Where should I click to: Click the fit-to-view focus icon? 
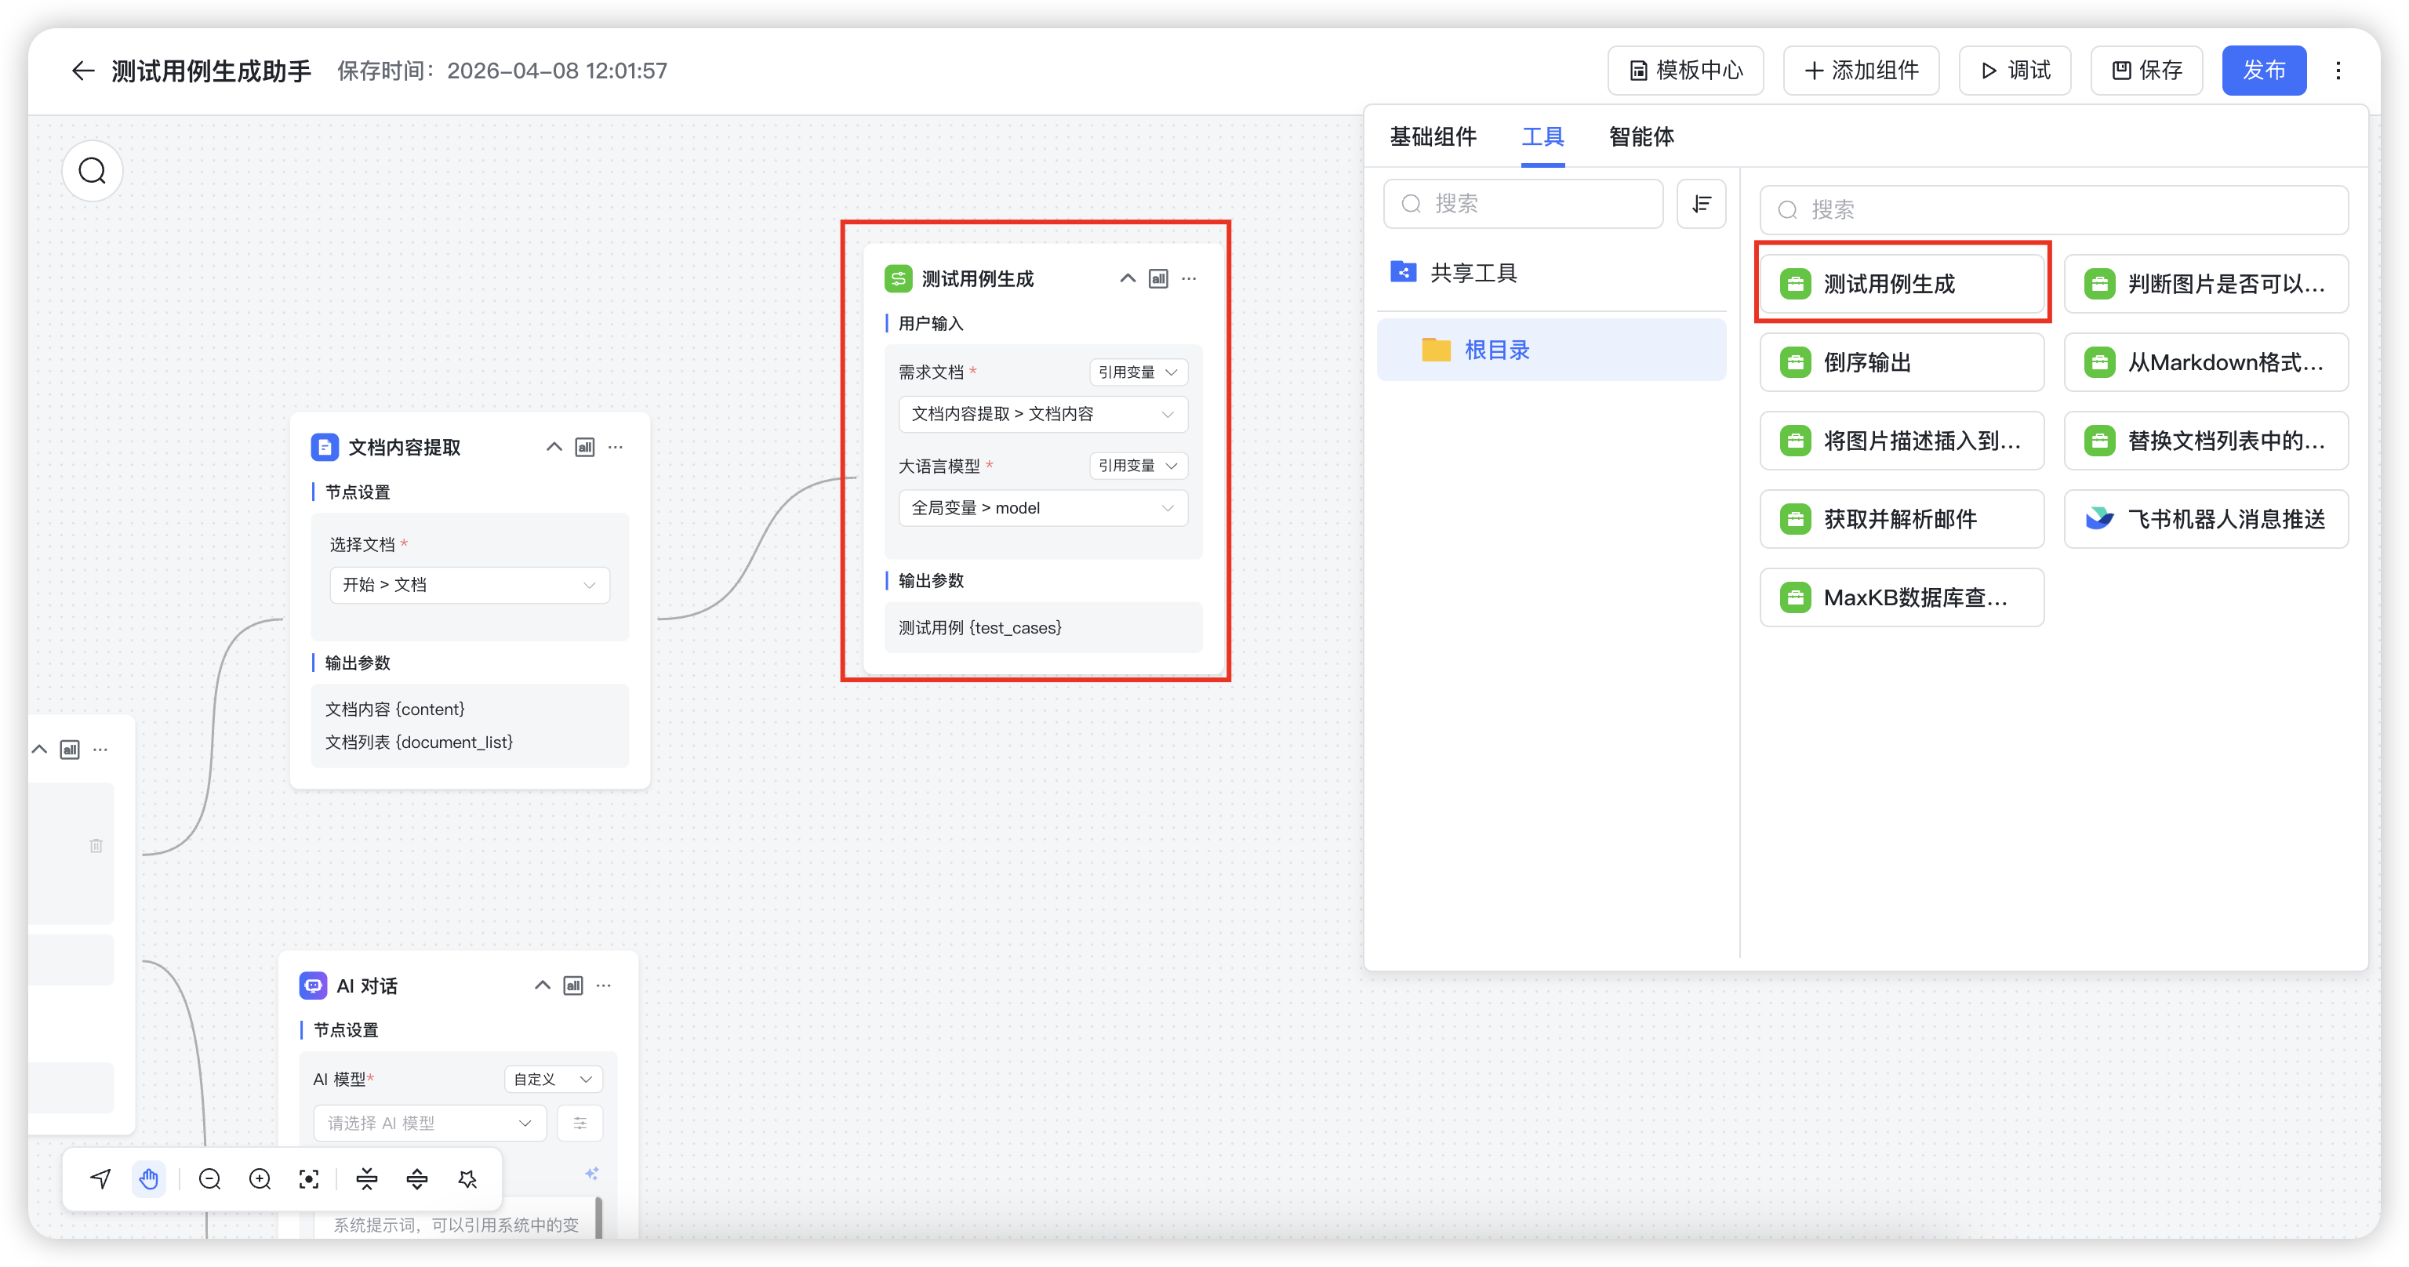pyautogui.click(x=310, y=1178)
